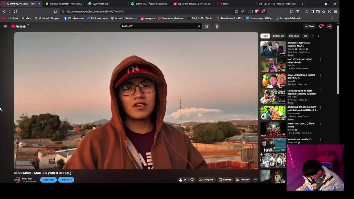Open media control music note icon
Screen dimensions: 354x199
point(307,11)
